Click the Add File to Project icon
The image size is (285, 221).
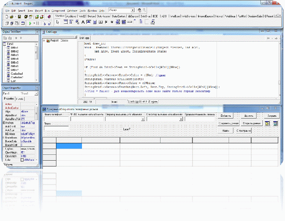click(x=37, y=17)
